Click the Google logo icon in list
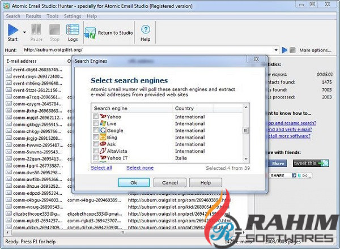This screenshot has height=249, width=340. click(x=103, y=130)
